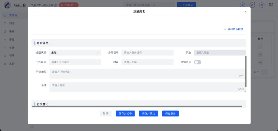Viewport: 278px width, 131px height.
Task: Click the dialog vertical scrollbar
Action: coord(246,71)
